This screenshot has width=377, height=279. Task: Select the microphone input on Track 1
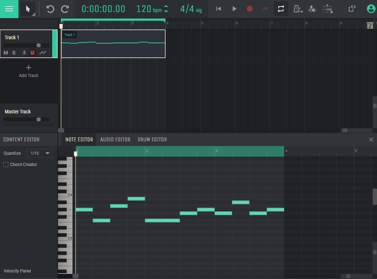tap(24, 52)
